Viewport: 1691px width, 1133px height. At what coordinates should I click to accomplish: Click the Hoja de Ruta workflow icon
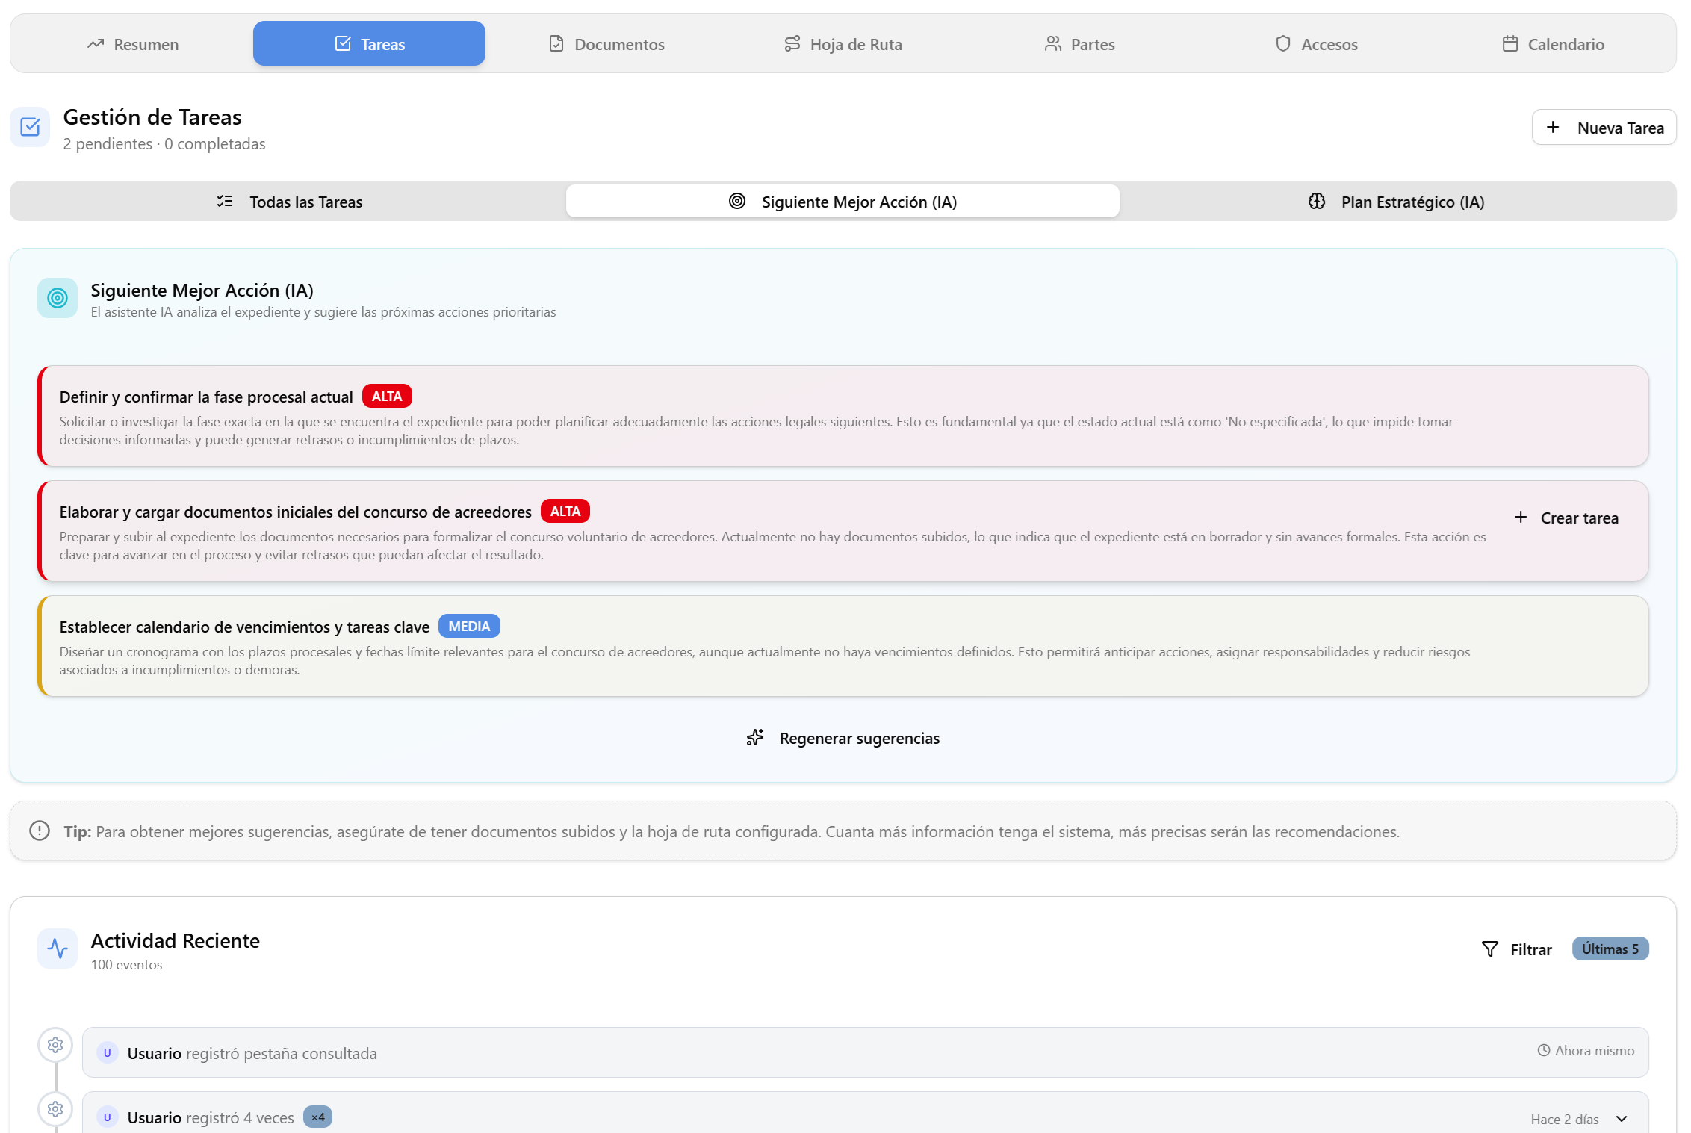pos(791,43)
